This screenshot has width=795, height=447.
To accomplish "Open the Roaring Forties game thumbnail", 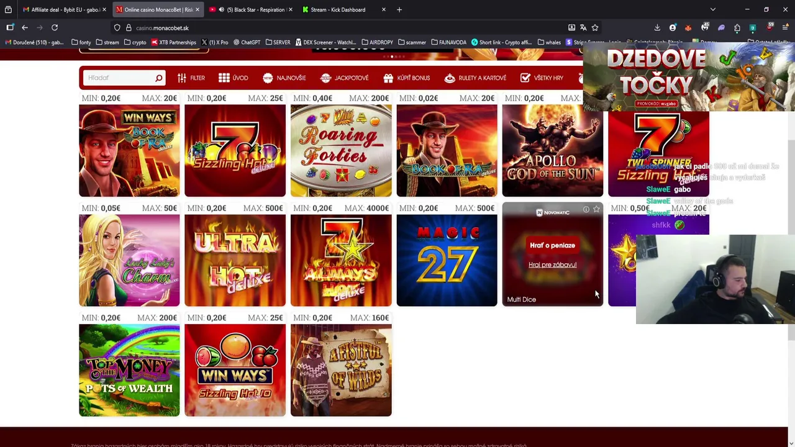I will point(341,150).
